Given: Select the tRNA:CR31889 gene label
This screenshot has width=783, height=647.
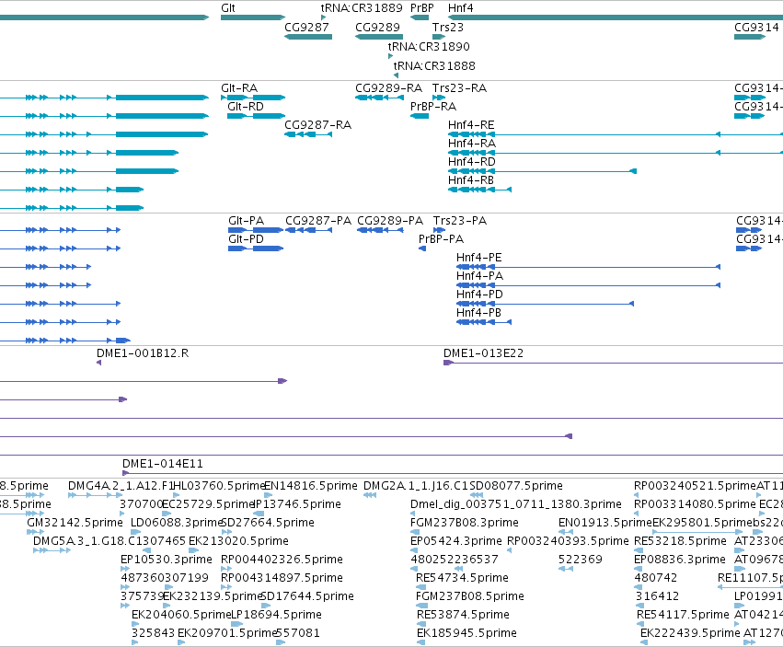Looking at the screenshot, I should point(362,8).
